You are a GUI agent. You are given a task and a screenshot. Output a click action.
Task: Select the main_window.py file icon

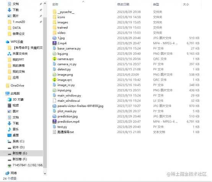point(54,96)
